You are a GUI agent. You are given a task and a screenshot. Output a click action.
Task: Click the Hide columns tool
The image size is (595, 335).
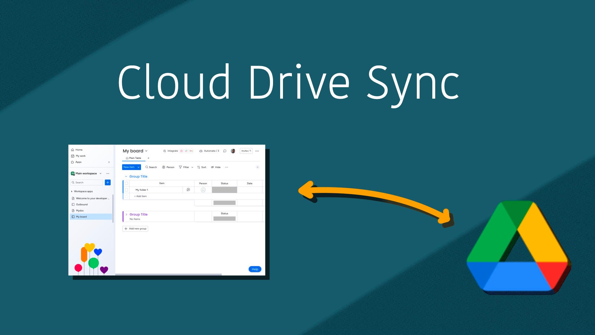(216, 167)
